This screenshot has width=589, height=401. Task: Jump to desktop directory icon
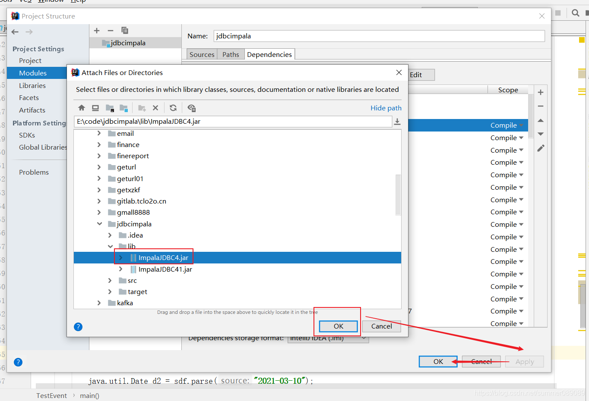(95, 108)
